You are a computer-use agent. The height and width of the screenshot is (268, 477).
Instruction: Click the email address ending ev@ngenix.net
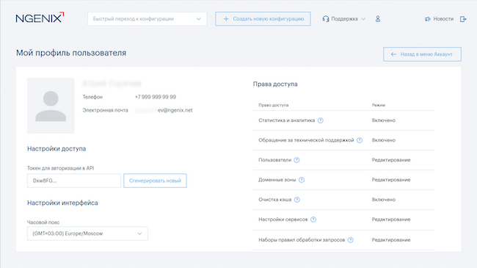click(164, 110)
